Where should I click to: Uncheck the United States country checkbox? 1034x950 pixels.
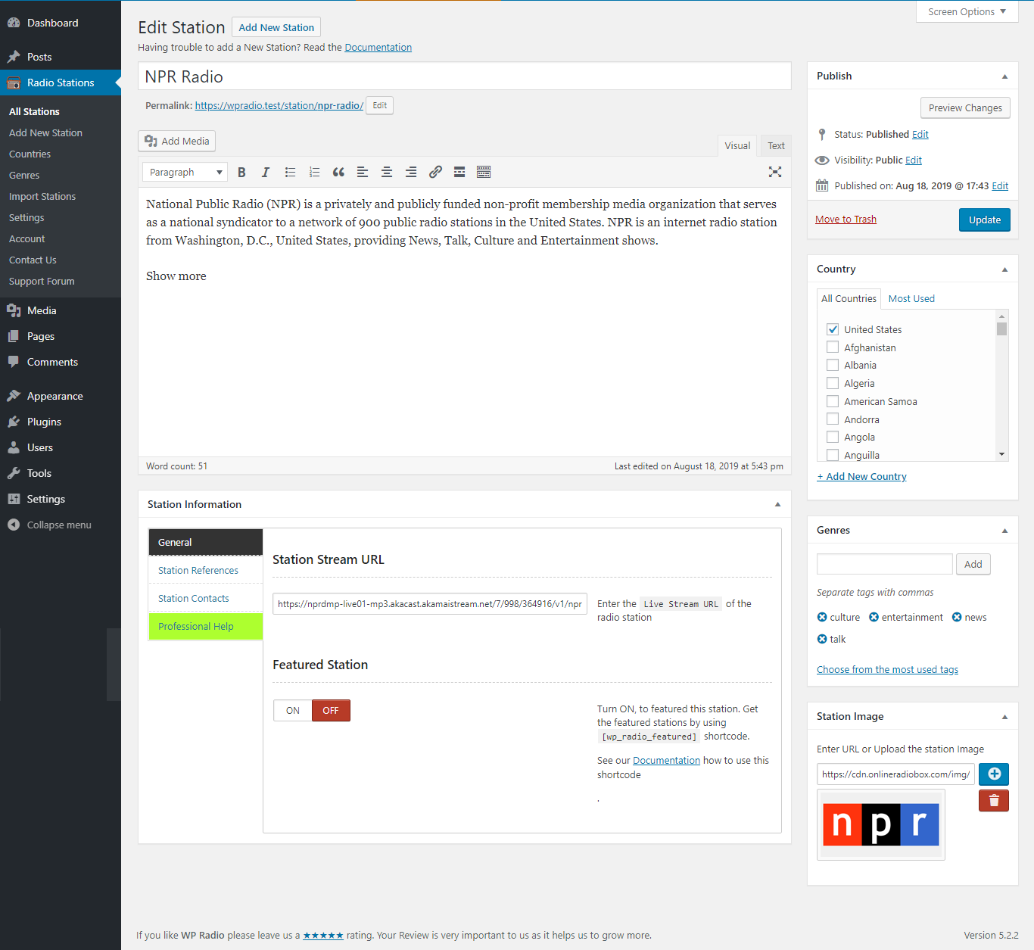[x=833, y=329]
